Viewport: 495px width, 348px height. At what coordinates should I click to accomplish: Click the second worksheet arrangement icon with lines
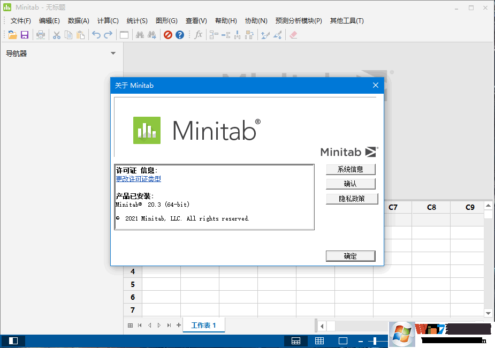226,35
